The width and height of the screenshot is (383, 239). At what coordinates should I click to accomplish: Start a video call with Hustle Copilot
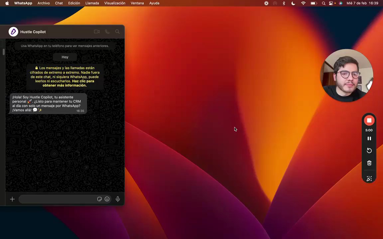pos(97,32)
